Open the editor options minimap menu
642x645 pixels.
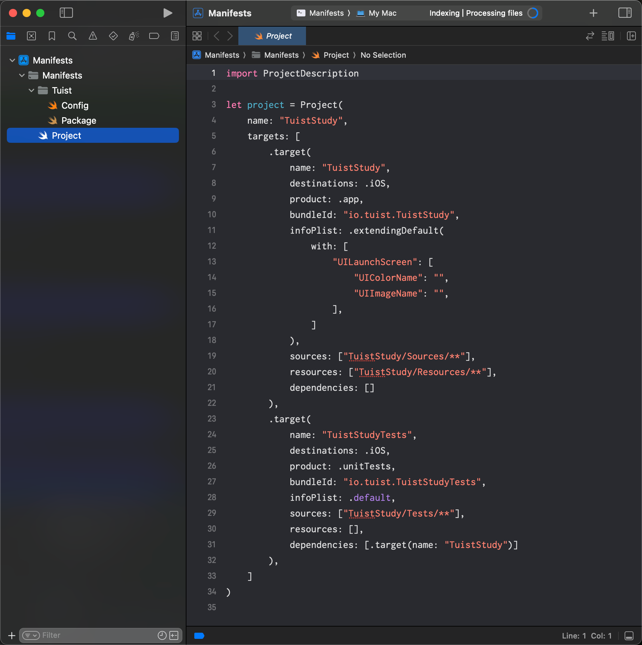(x=608, y=36)
